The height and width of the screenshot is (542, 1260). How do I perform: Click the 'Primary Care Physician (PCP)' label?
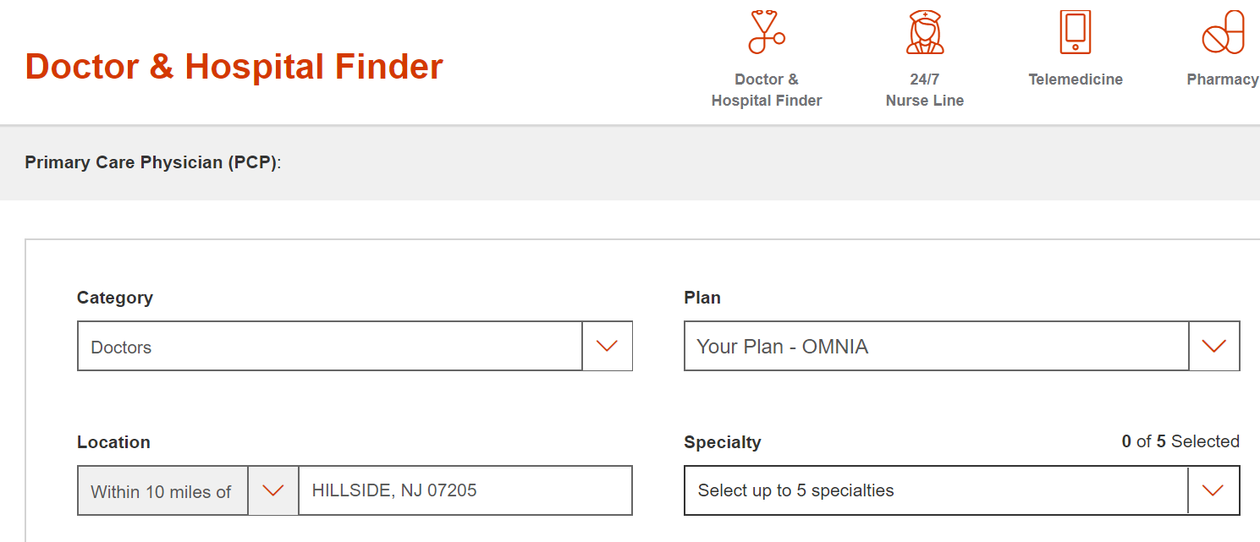[152, 162]
